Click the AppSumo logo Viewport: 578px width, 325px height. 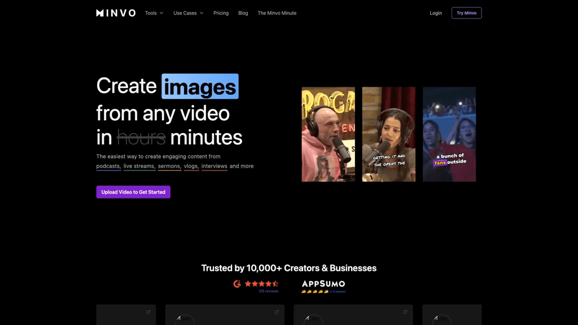323,284
